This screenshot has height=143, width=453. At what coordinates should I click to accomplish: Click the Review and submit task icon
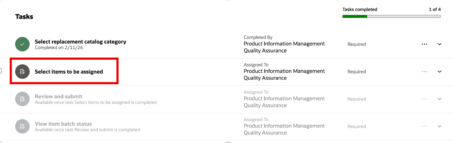tap(22, 99)
